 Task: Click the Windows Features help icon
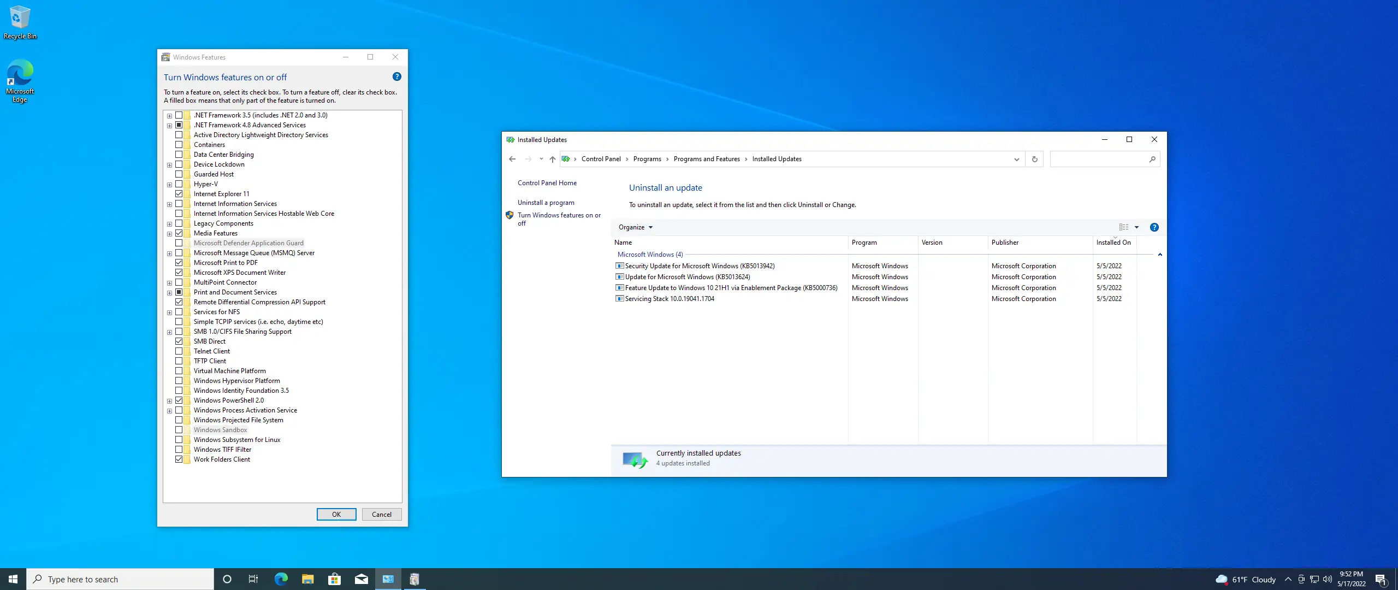click(x=397, y=77)
